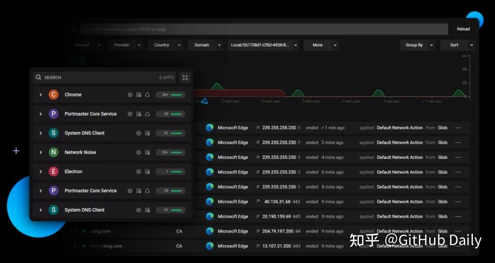
Task: Click the face icon in Network Noise row
Action: [x=138, y=152]
